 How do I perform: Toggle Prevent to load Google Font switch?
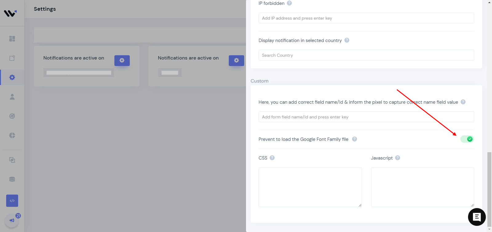pyautogui.click(x=467, y=139)
